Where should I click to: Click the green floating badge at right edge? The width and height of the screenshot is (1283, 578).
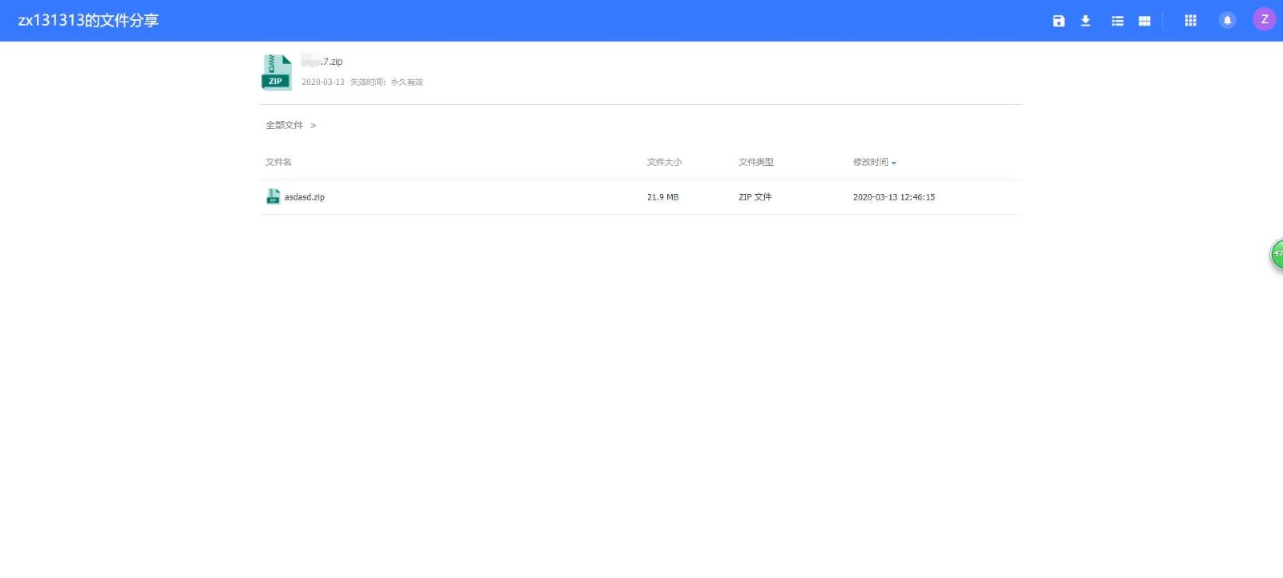[x=1277, y=254]
